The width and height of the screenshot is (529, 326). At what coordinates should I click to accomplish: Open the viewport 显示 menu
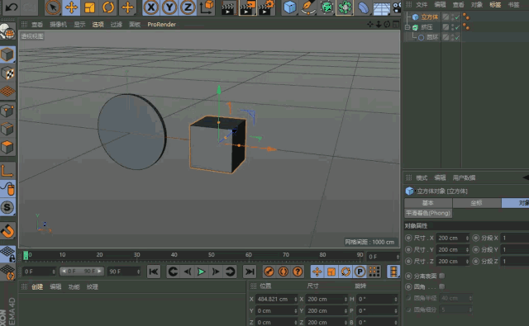tap(79, 24)
